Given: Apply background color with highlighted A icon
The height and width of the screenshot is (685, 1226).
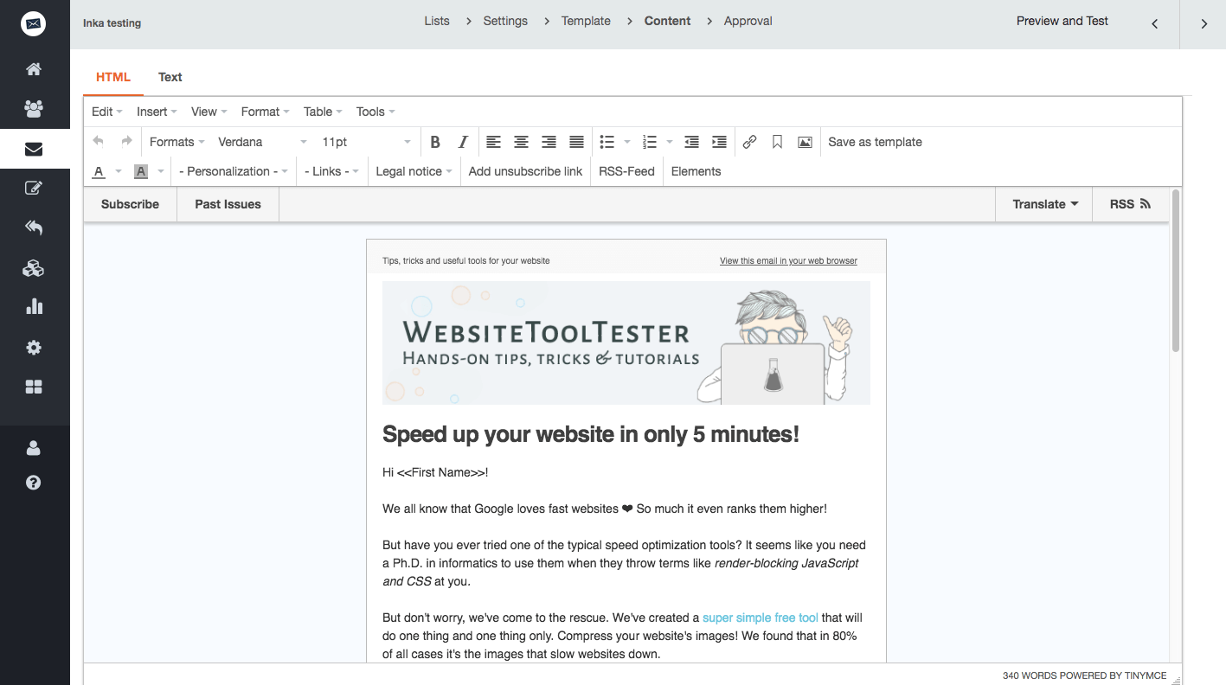Looking at the screenshot, I should click(141, 171).
